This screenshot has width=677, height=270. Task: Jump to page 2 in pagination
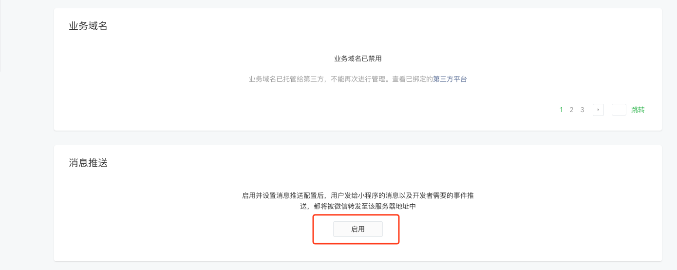(572, 110)
